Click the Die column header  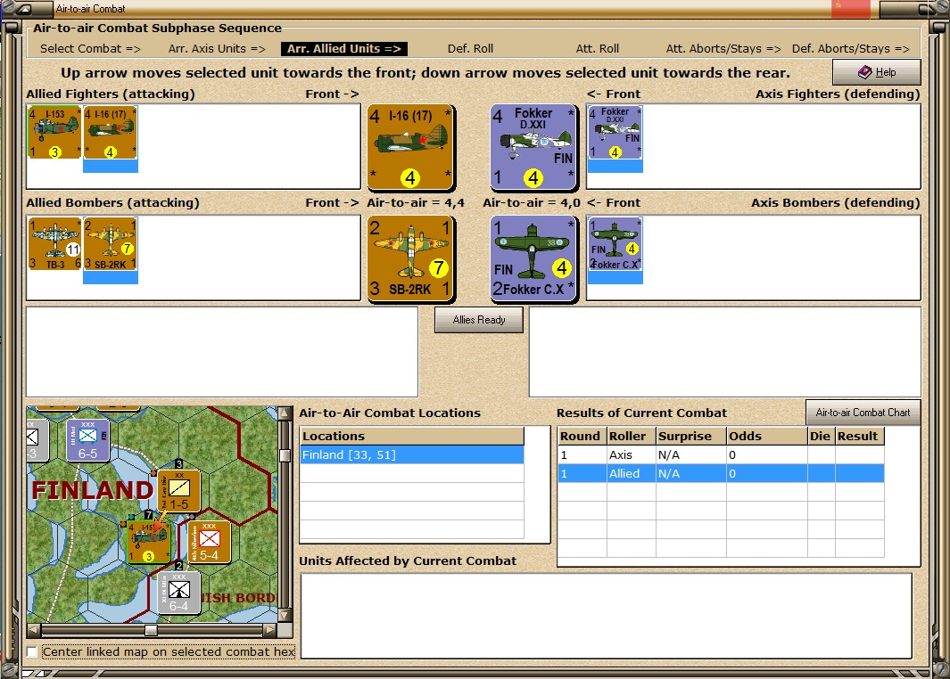[x=821, y=436]
